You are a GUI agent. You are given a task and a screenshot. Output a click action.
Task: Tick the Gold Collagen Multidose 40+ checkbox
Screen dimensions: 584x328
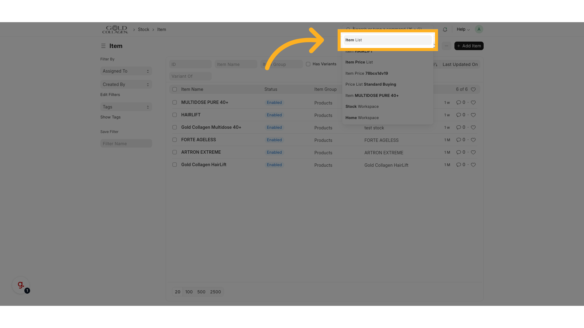pyautogui.click(x=175, y=127)
